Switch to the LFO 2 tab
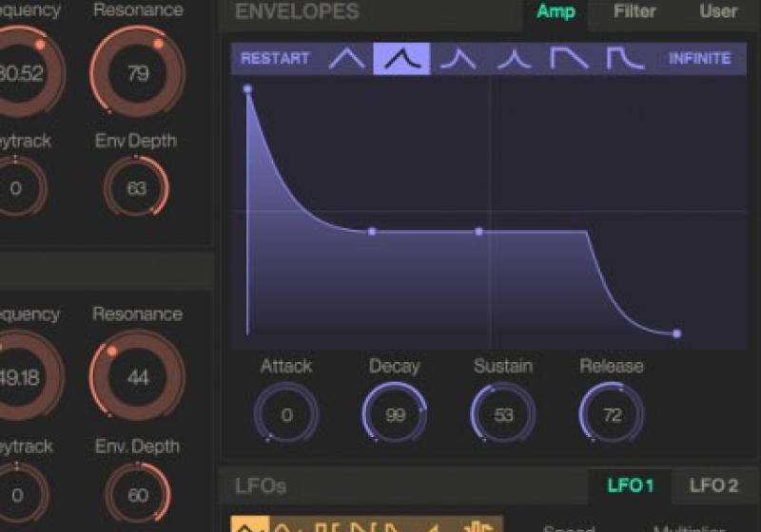The image size is (761, 532). click(713, 485)
